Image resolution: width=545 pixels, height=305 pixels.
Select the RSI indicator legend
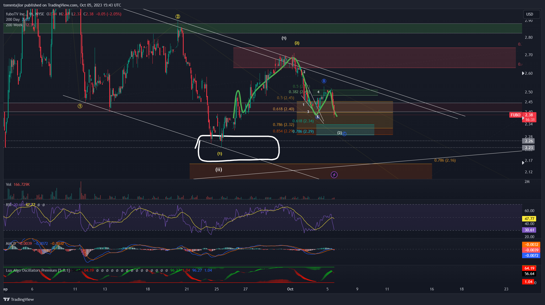coord(25,205)
